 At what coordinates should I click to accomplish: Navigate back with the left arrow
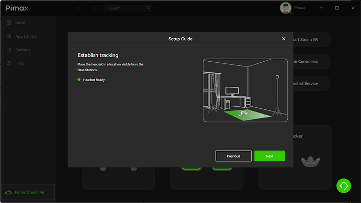tap(78, 8)
